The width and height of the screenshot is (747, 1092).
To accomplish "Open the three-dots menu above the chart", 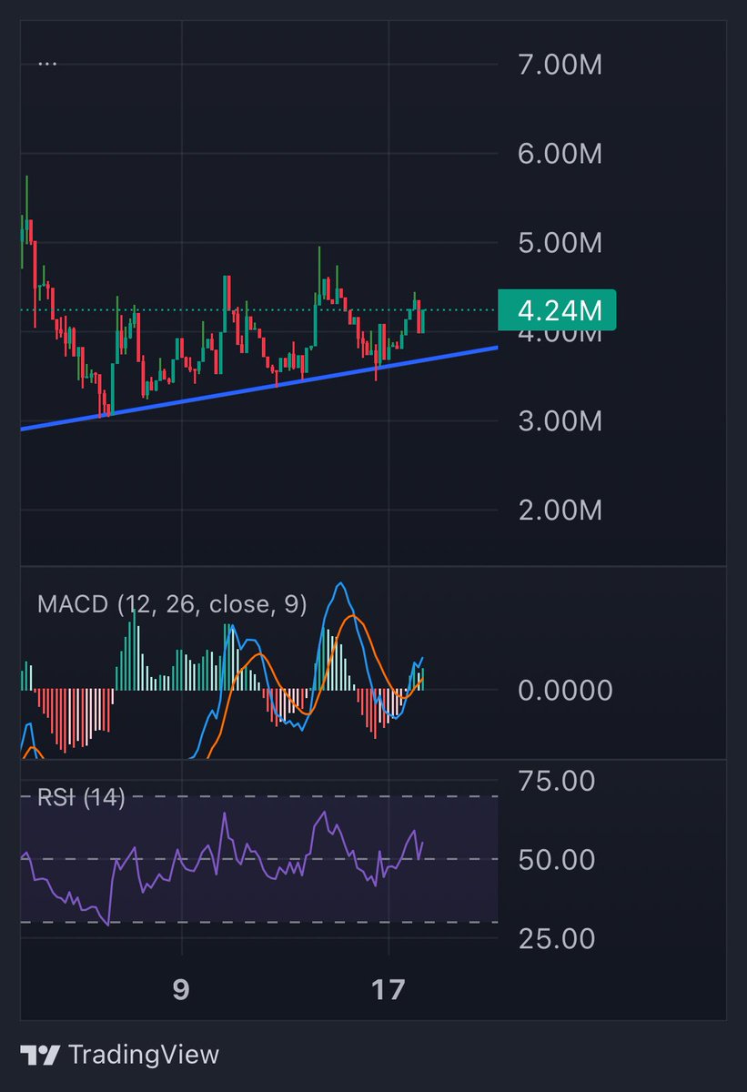I will [x=48, y=65].
